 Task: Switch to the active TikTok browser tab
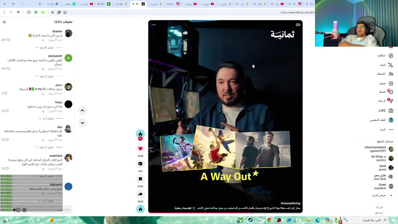(139, 4)
